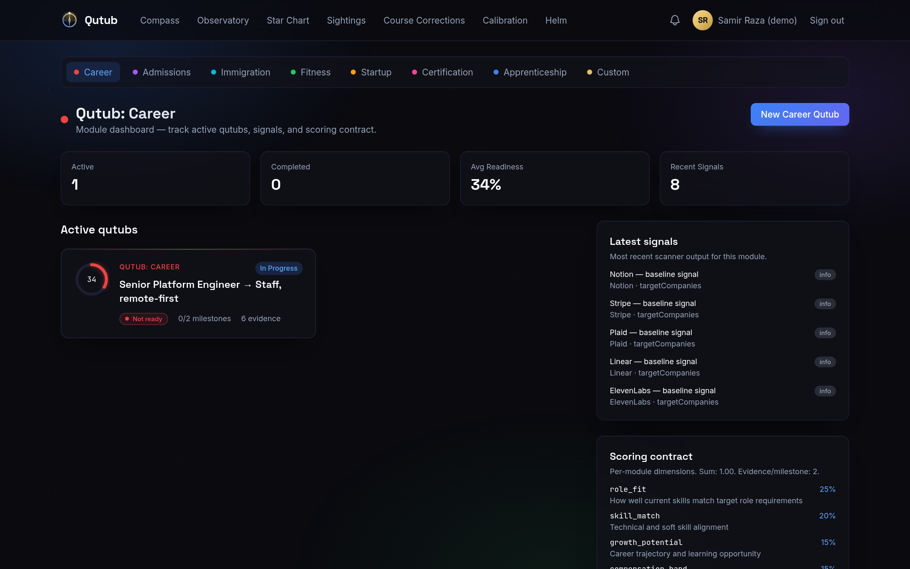The height and width of the screenshot is (569, 910).
Task: Click the In Progress status badge
Action: [x=278, y=268]
